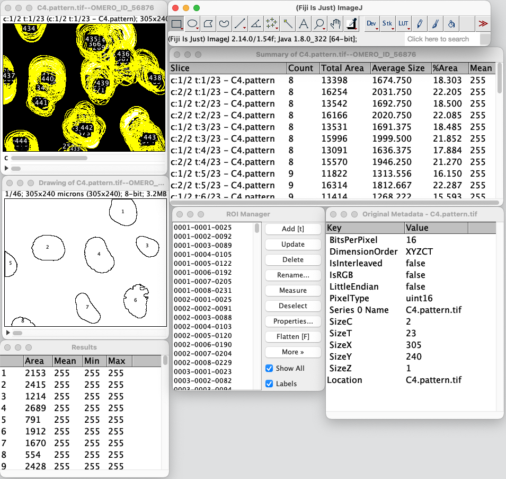Select the Multi-point tool
This screenshot has height=479, width=506.
tap(271, 23)
